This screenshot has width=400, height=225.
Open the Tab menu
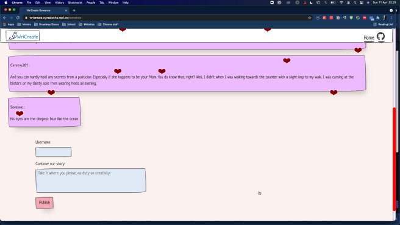pos(102,2)
